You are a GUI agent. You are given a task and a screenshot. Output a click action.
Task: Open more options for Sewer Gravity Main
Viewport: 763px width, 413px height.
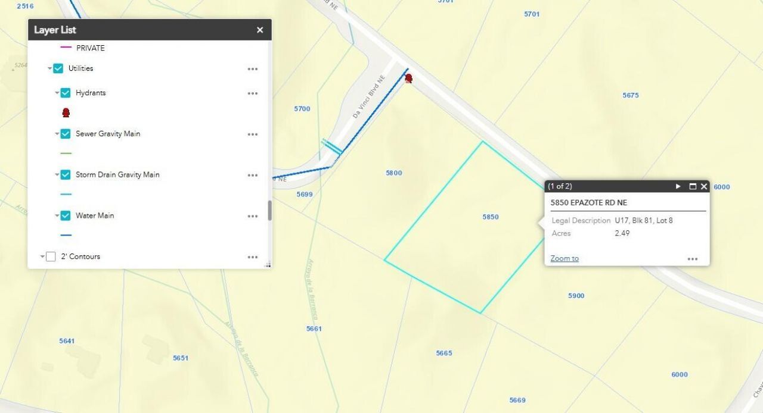(253, 134)
